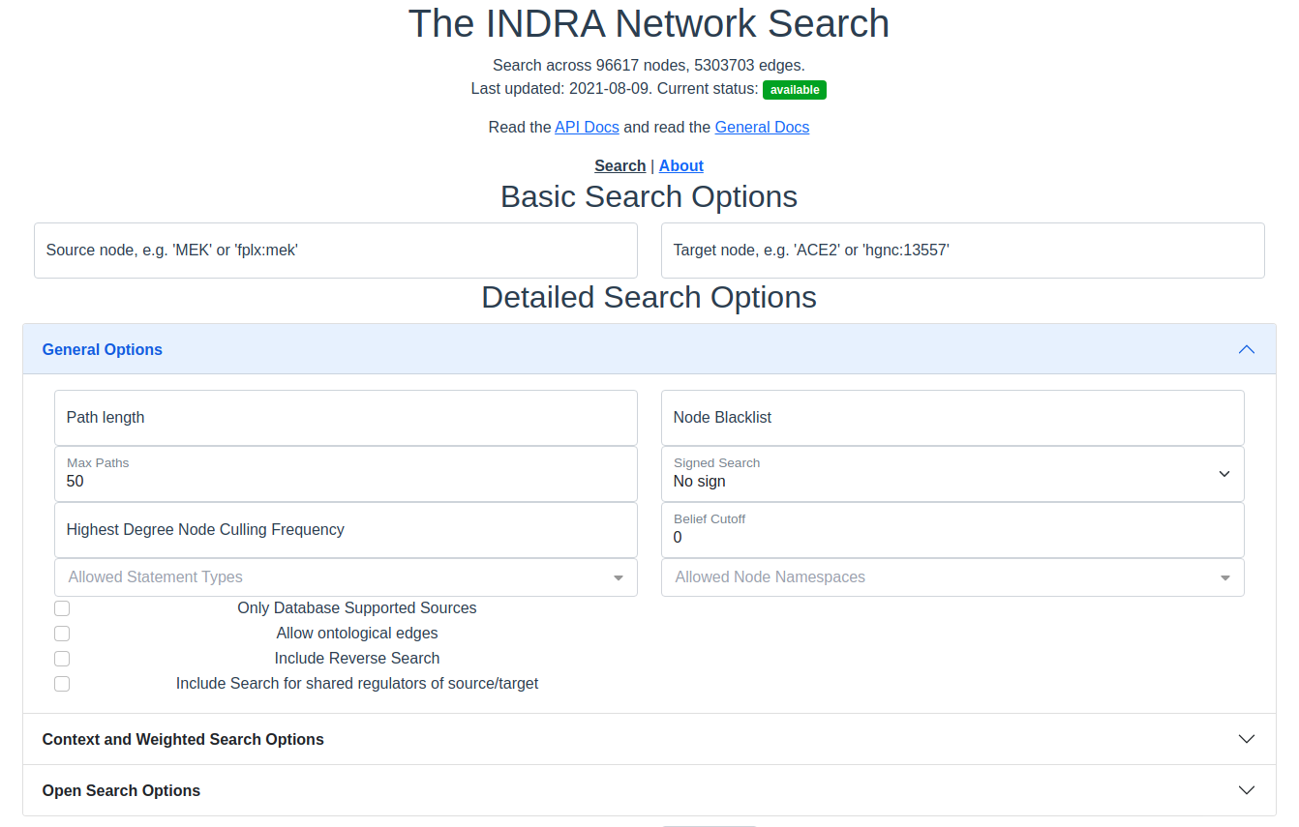Click the green available status badge
Image resolution: width=1299 pixels, height=827 pixels.
[795, 90]
